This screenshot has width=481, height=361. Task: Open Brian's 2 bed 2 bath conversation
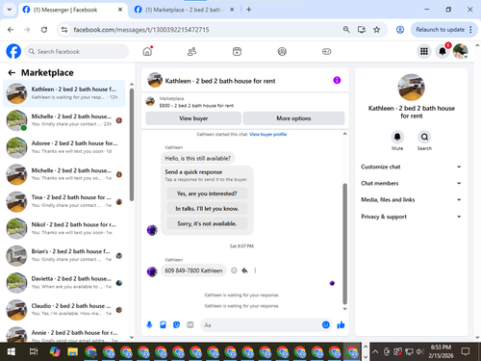pos(64,256)
